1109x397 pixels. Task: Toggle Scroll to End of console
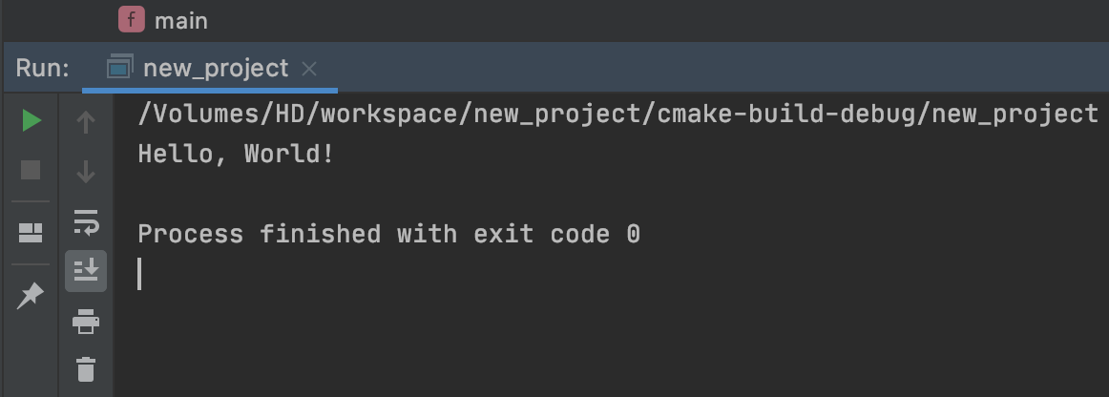86,271
